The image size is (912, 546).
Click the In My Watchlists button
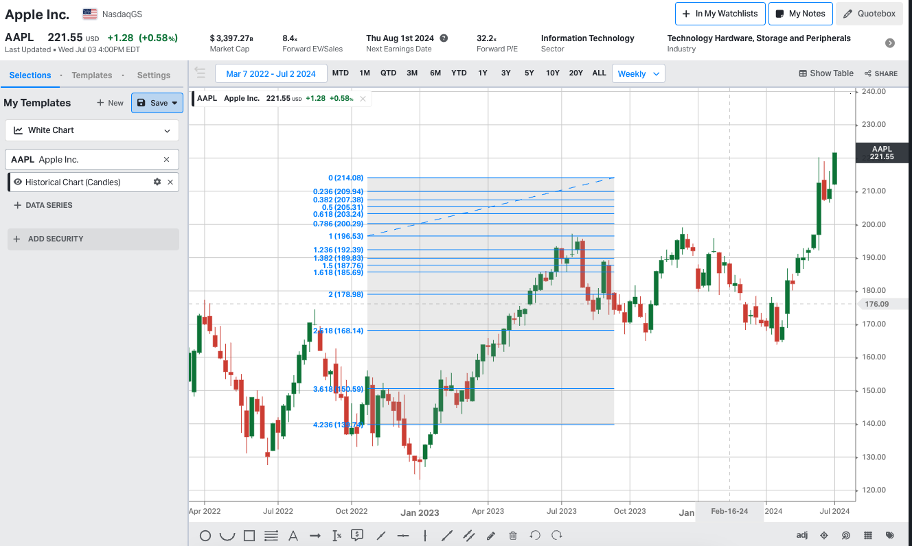719,14
